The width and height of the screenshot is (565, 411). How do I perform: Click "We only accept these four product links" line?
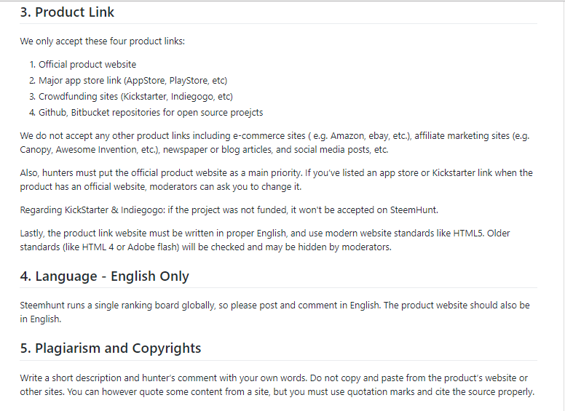pyautogui.click(x=102, y=41)
